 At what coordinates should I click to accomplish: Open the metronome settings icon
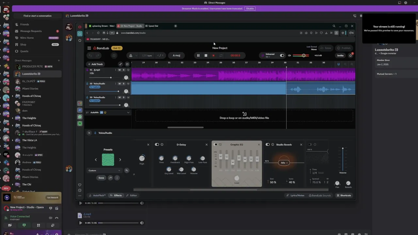click(x=131, y=55)
